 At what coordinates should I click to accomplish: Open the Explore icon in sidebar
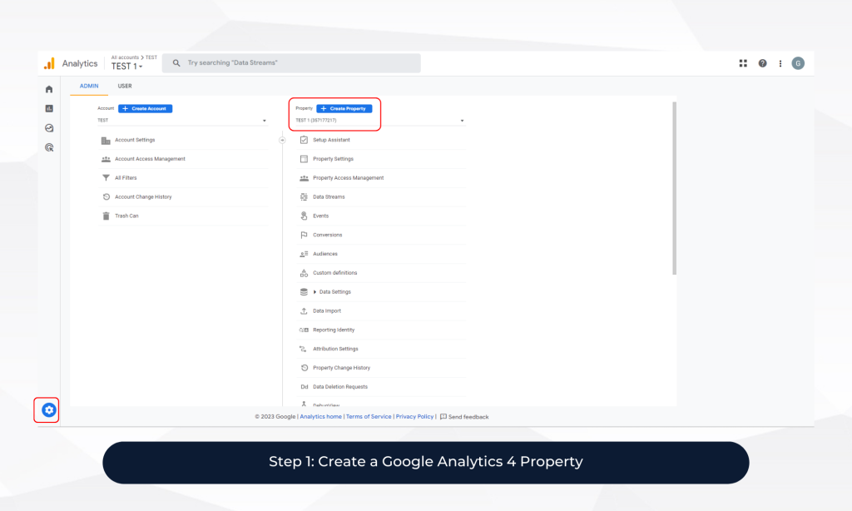point(49,128)
